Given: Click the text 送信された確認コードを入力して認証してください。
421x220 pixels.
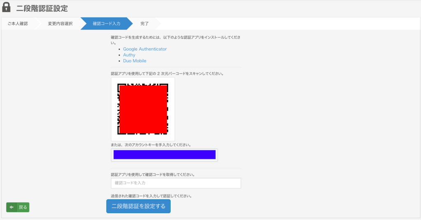Looking at the screenshot, I should tap(151, 196).
